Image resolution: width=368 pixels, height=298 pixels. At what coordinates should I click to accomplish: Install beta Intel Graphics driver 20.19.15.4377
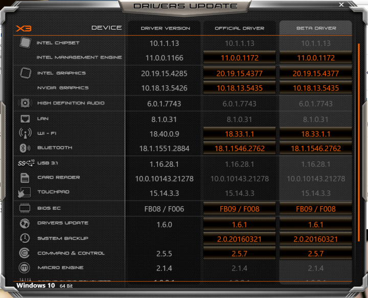pyautogui.click(x=316, y=73)
